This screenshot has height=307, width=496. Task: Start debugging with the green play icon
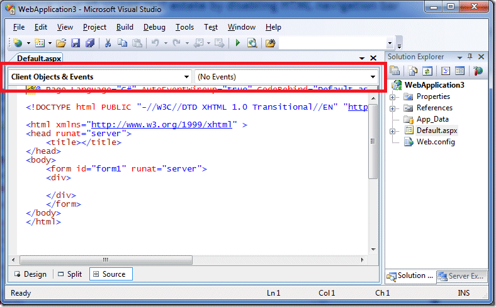(238, 42)
